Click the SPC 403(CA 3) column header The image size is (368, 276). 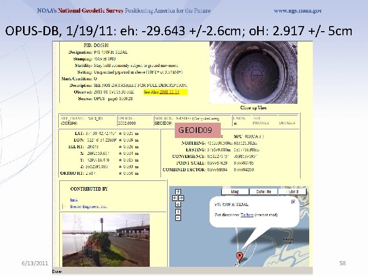tap(249, 136)
